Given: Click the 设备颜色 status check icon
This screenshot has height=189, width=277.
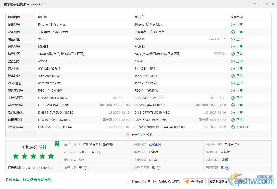Looking at the screenshot, I should (x=233, y=32).
